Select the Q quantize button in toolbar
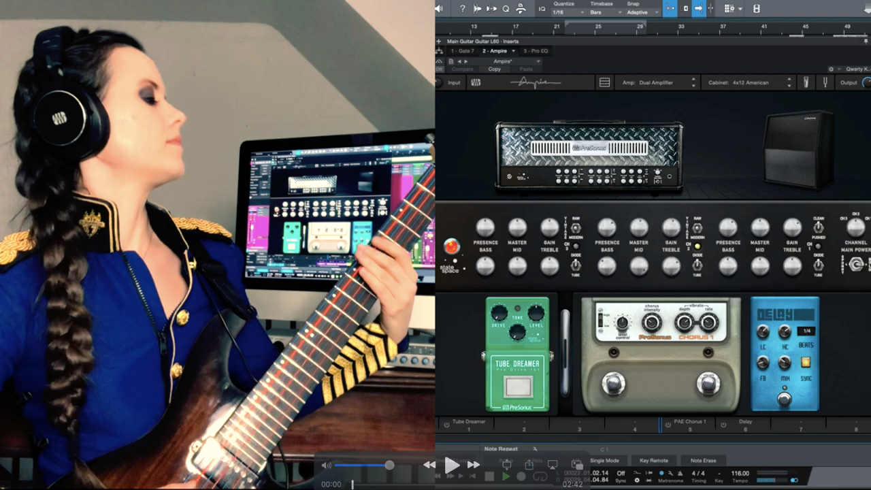Image resolution: width=871 pixels, height=490 pixels. pos(506,9)
